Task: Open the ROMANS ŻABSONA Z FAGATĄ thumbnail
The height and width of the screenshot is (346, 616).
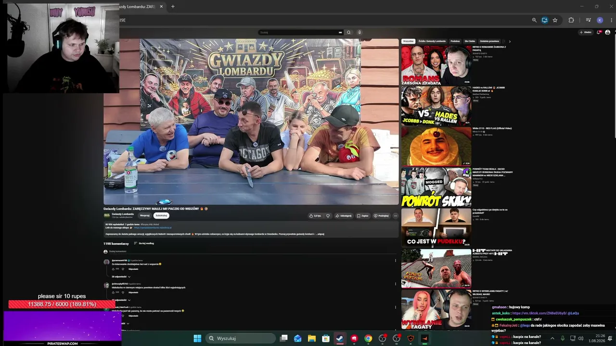Action: [x=436, y=65]
